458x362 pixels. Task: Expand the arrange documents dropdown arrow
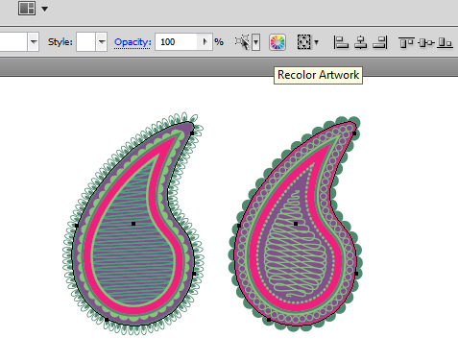(45, 9)
